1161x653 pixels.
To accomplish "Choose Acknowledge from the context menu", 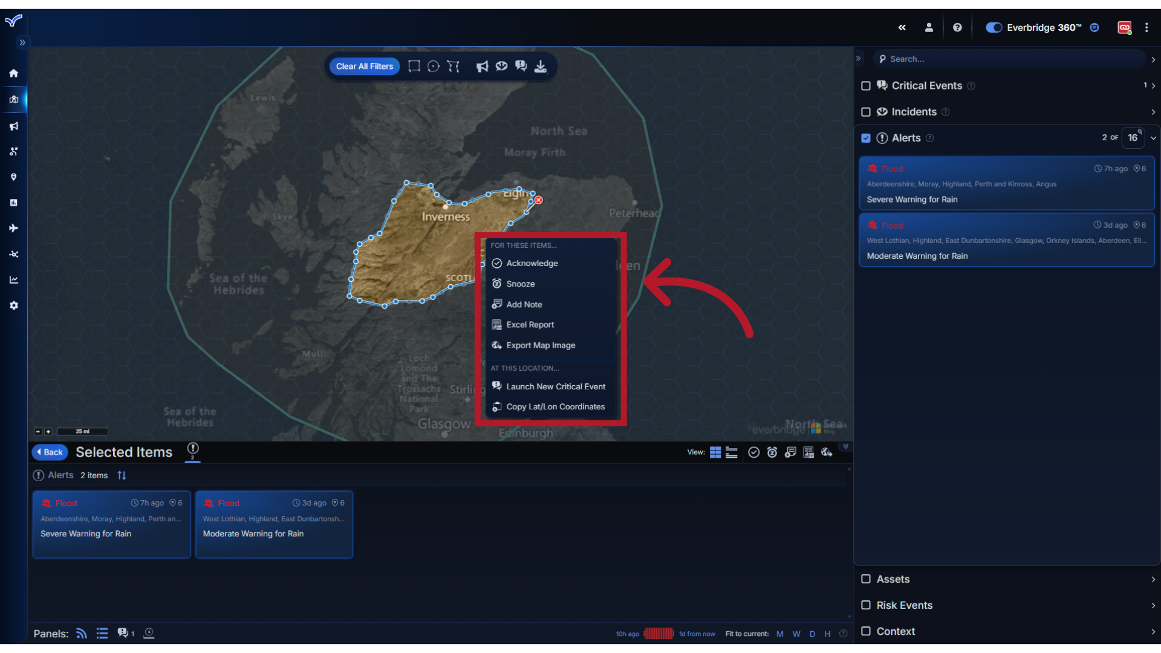I will (x=532, y=263).
